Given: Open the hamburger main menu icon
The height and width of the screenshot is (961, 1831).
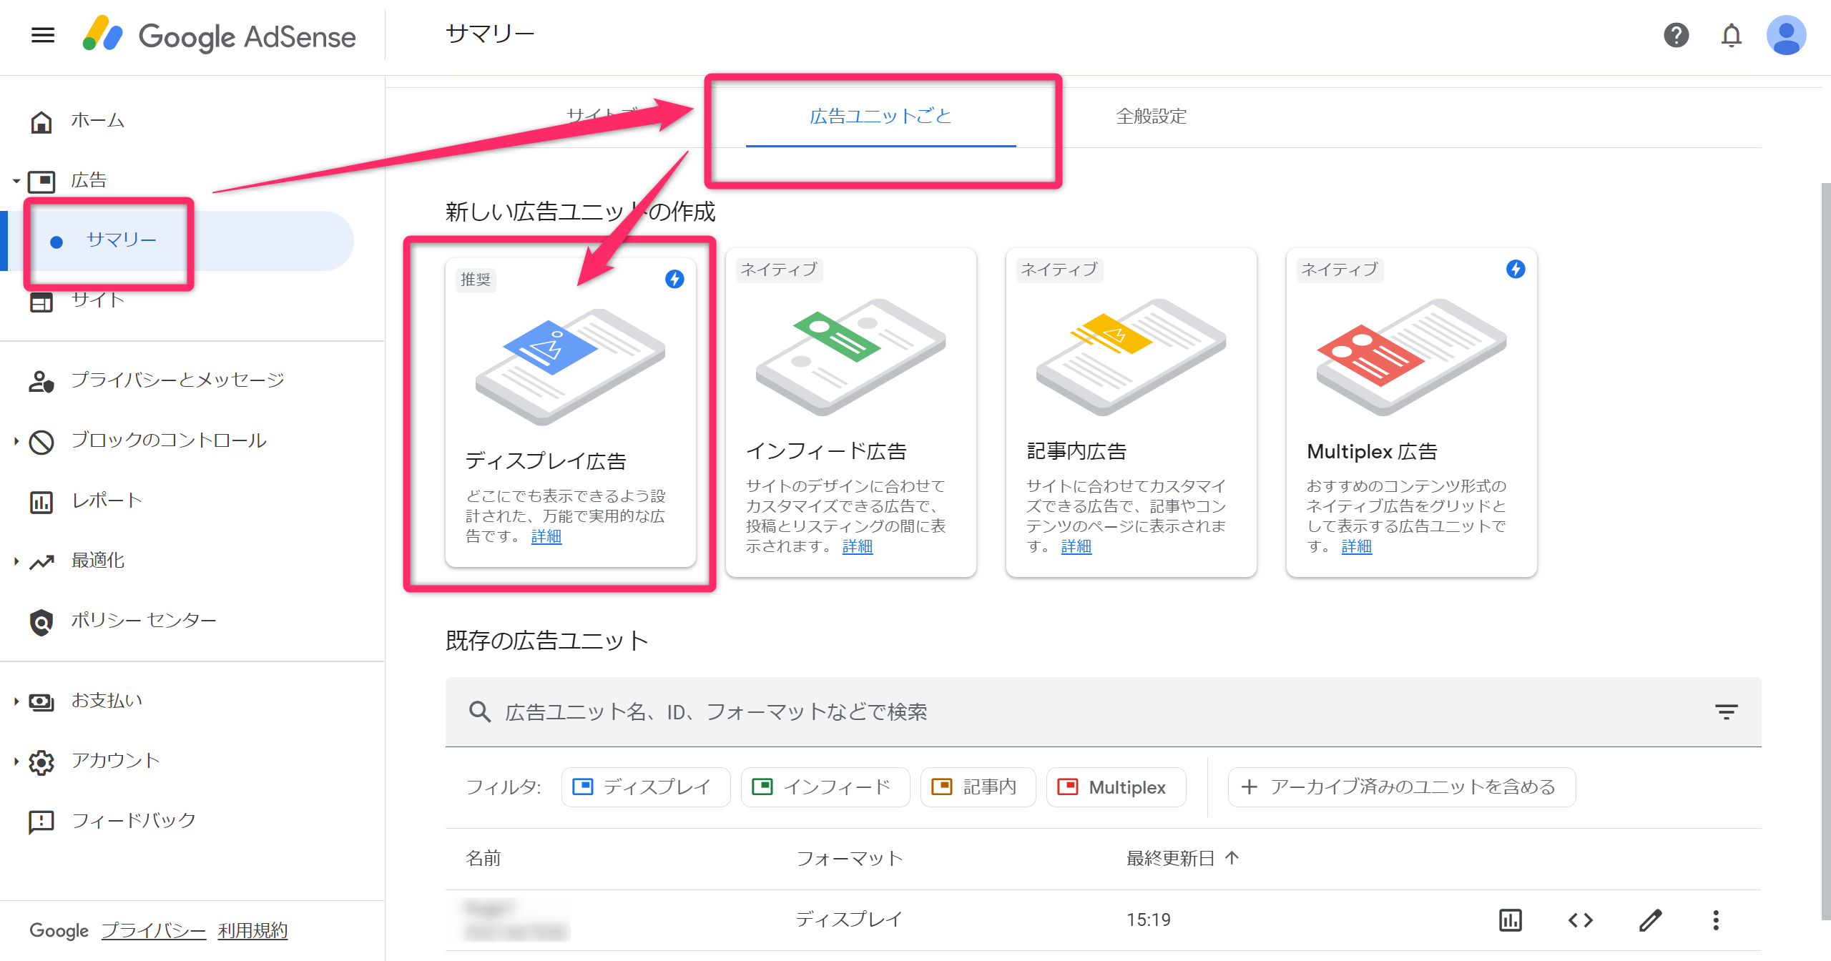Looking at the screenshot, I should (x=43, y=35).
